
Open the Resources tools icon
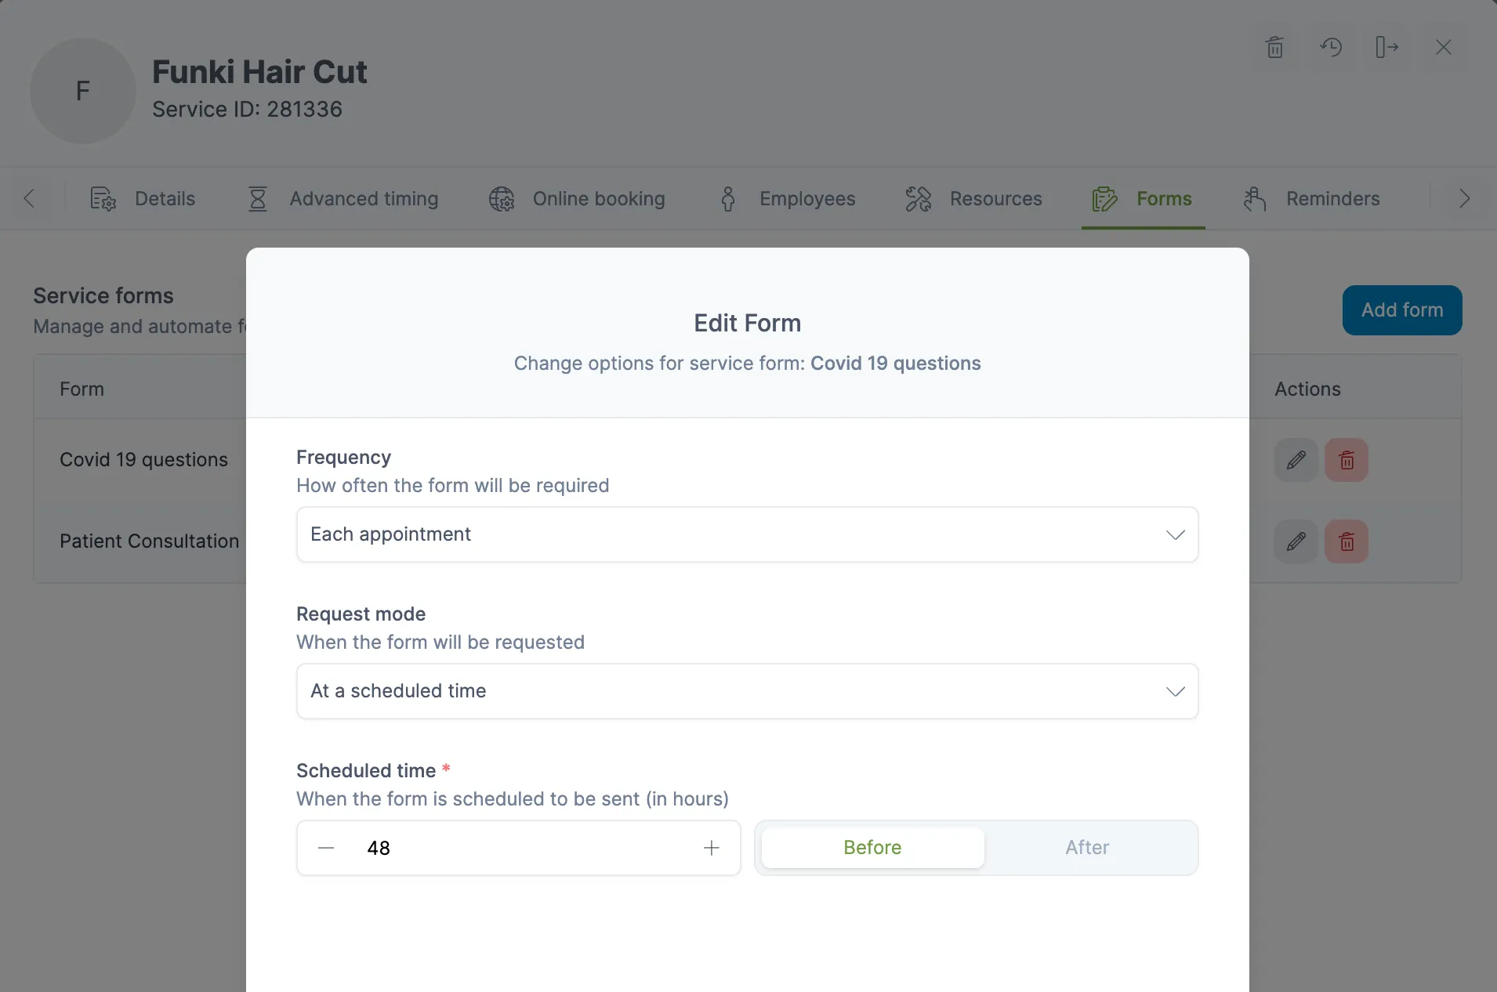click(x=918, y=198)
